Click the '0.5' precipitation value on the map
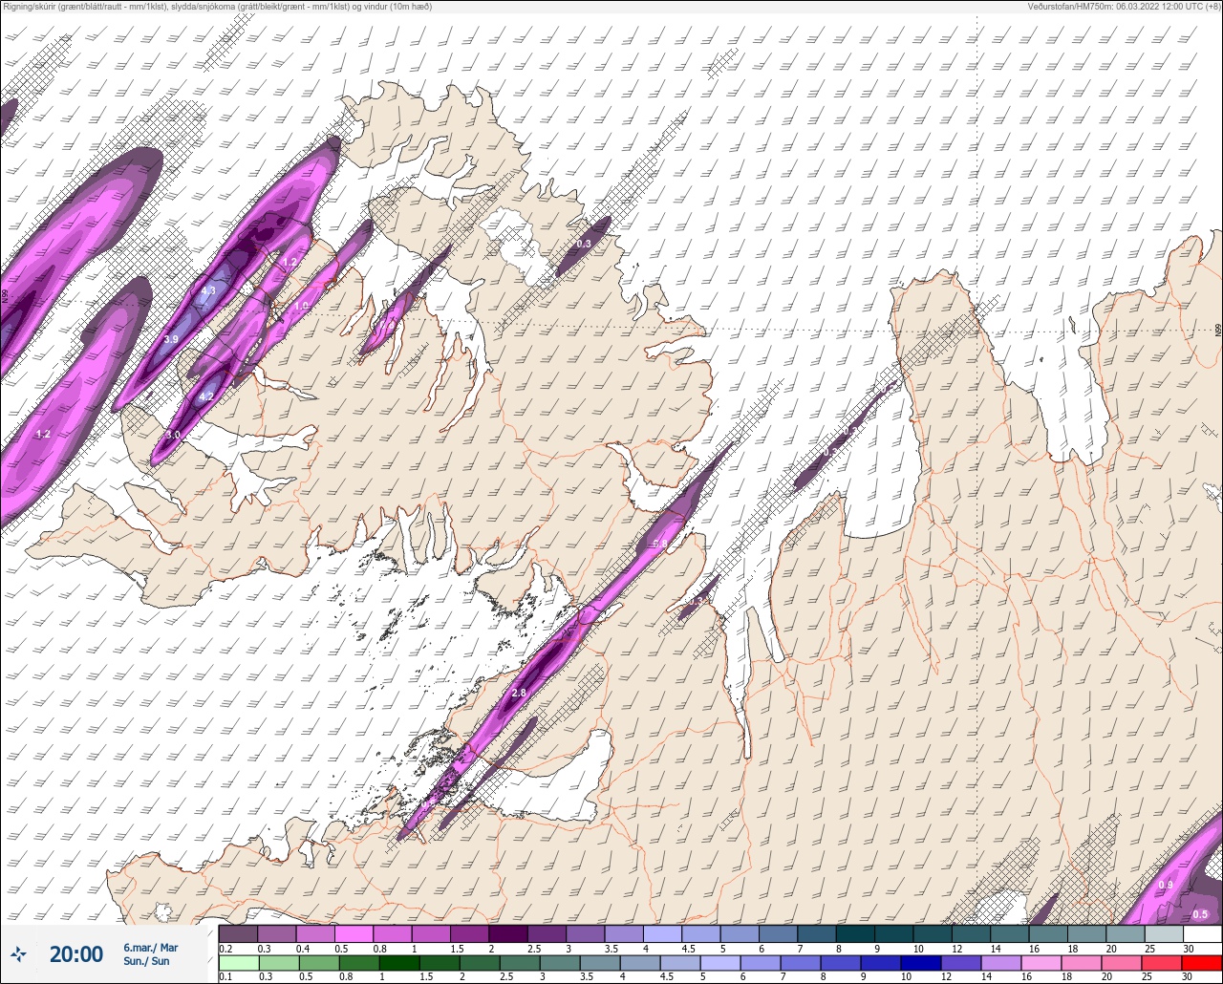1223x984 pixels. point(1200,915)
